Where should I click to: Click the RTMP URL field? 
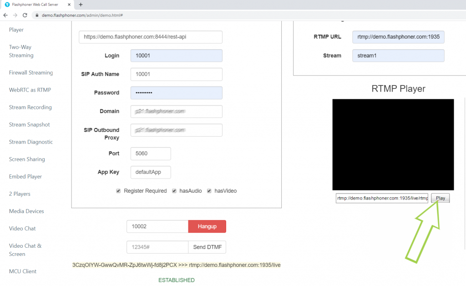[399, 37]
